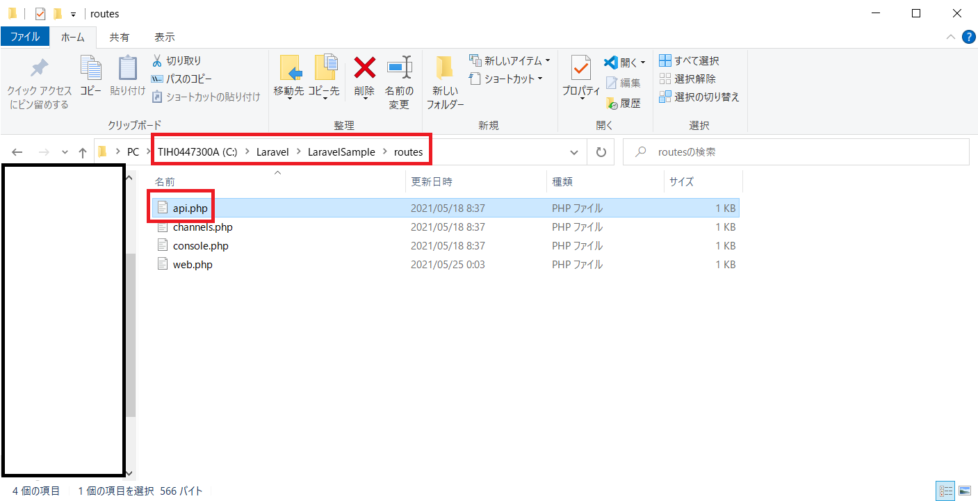Select channels.php file
978x501 pixels.
point(444,227)
